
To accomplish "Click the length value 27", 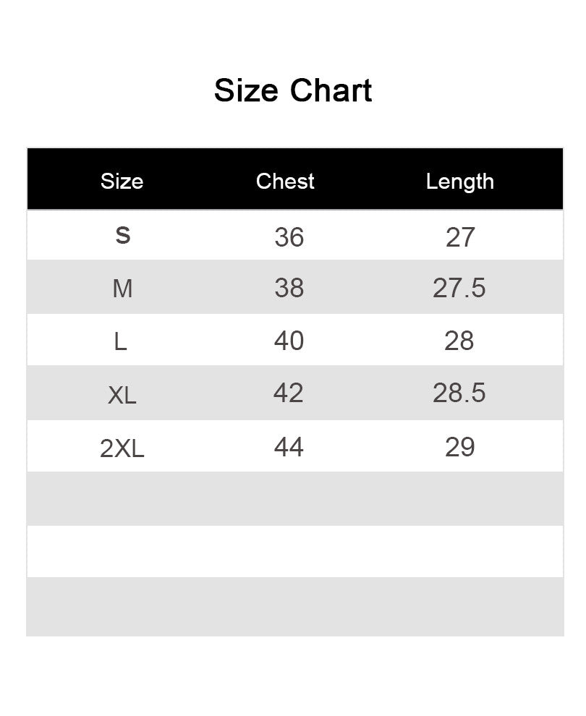I will click(460, 236).
